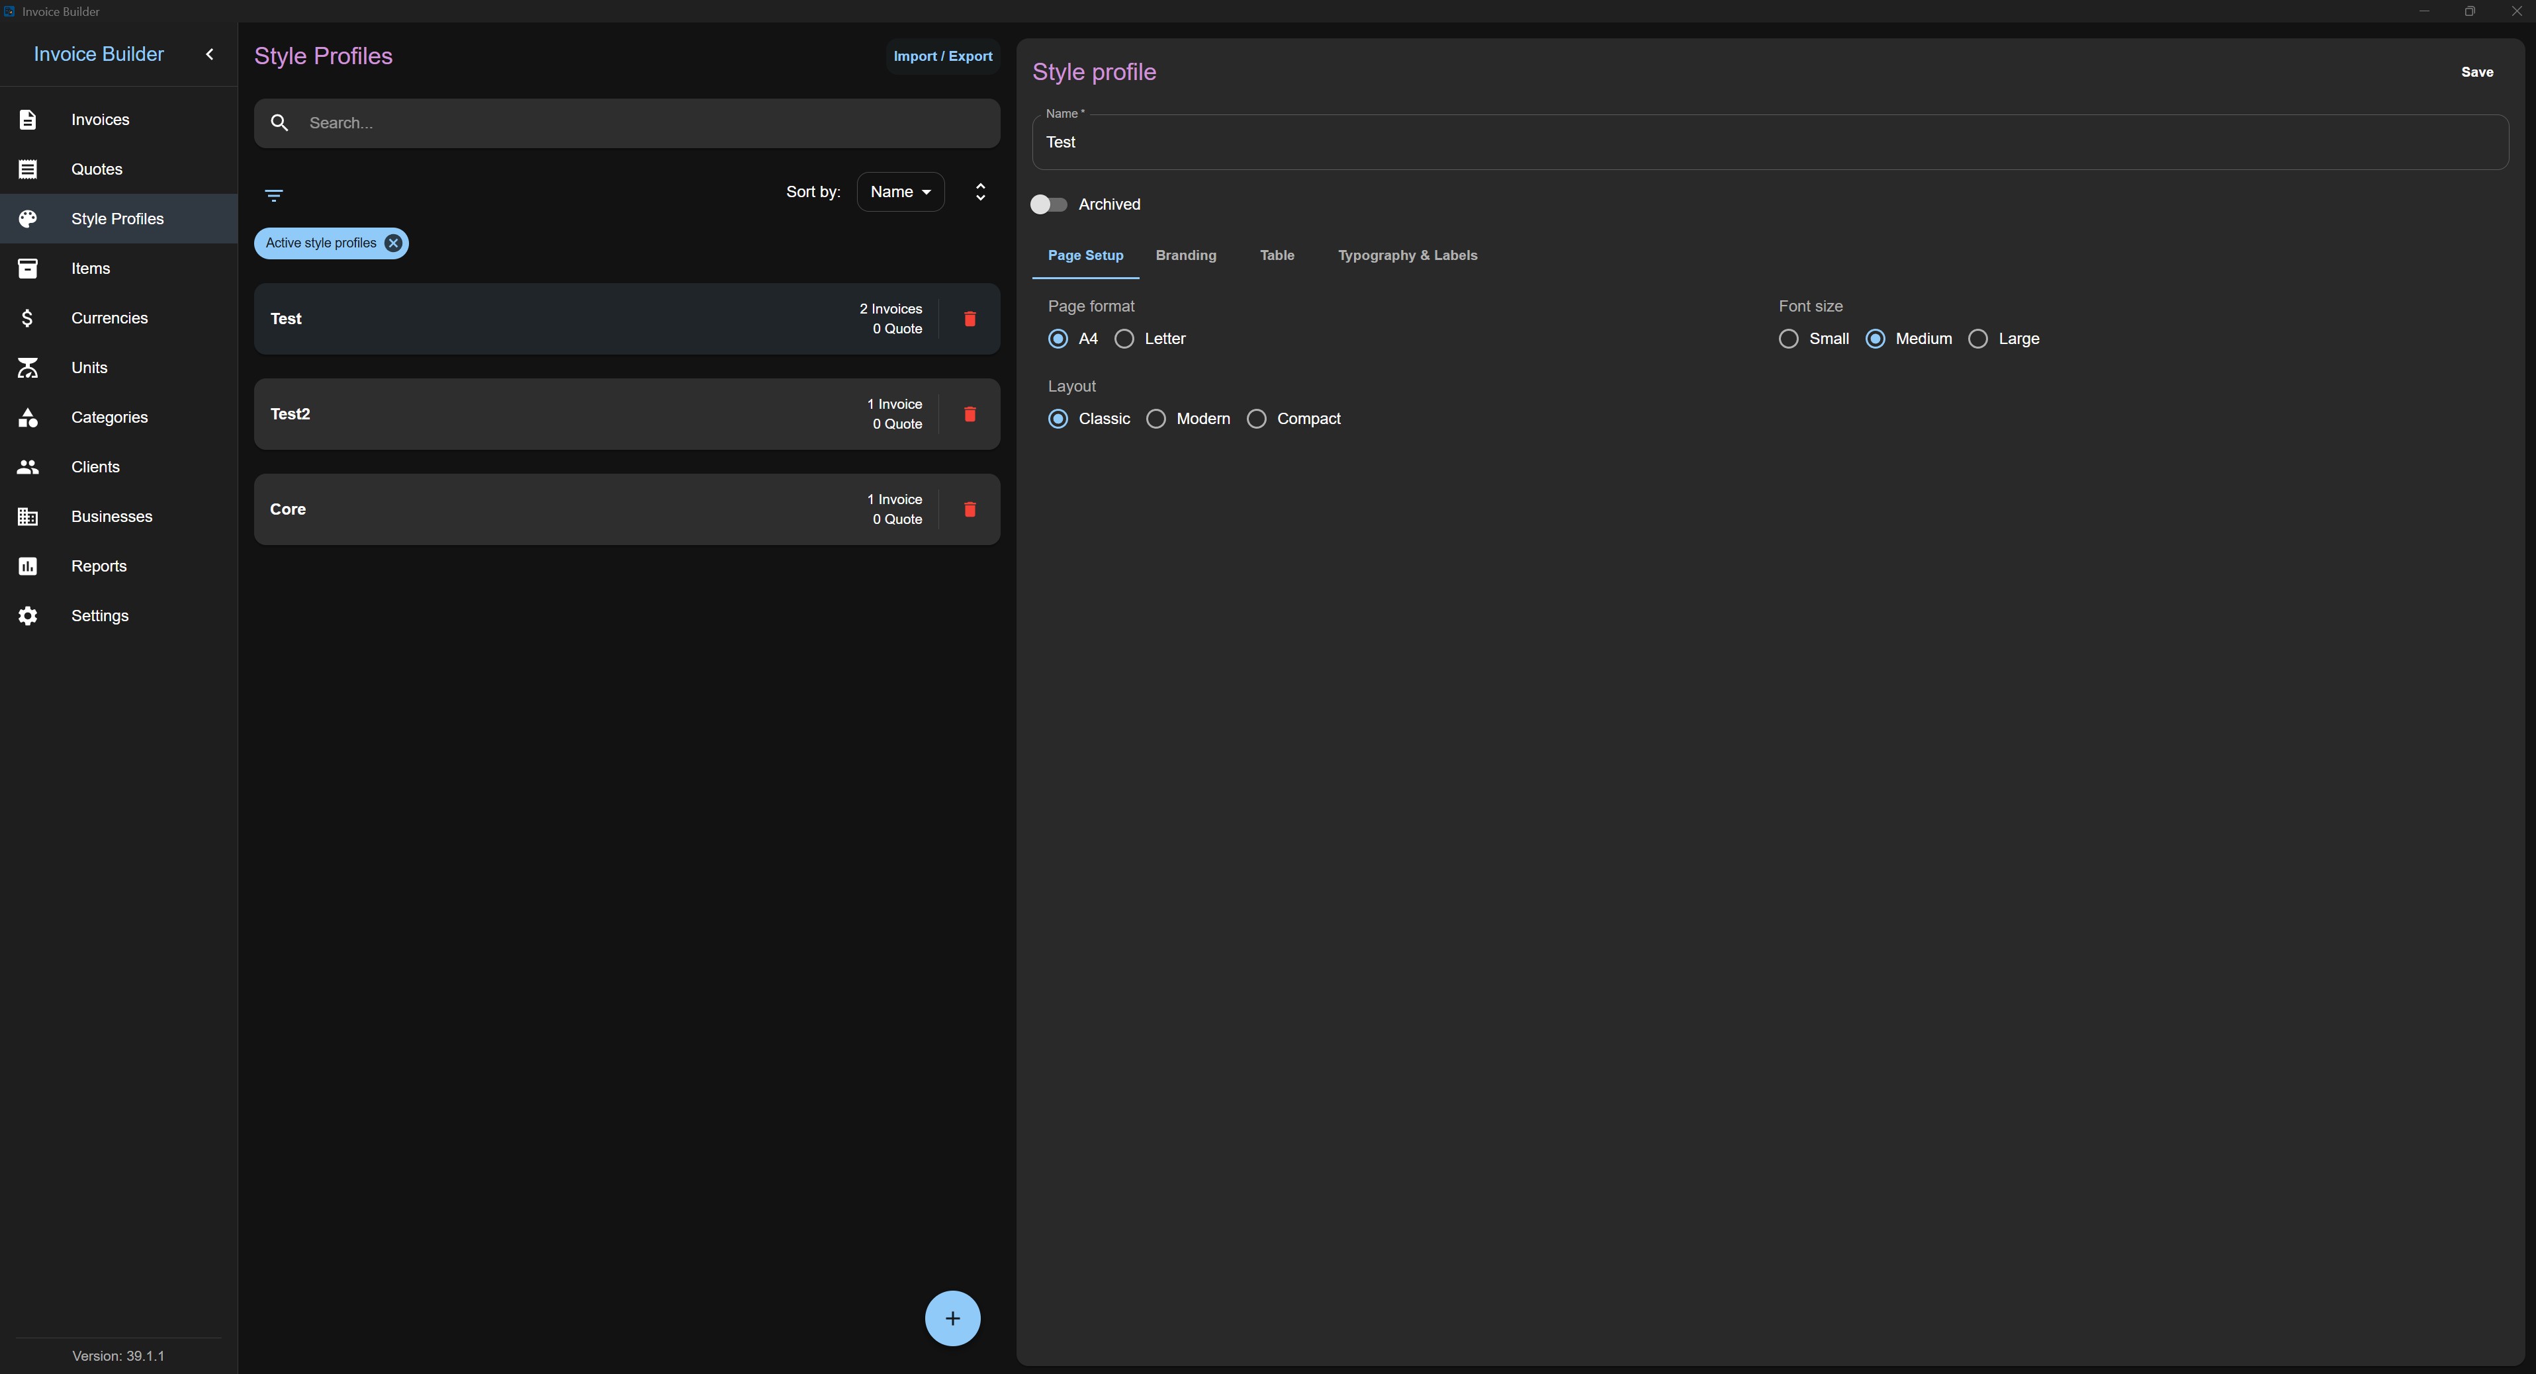This screenshot has width=2536, height=1374.
Task: Open the Invoices sidebar icon
Action: coord(28,119)
